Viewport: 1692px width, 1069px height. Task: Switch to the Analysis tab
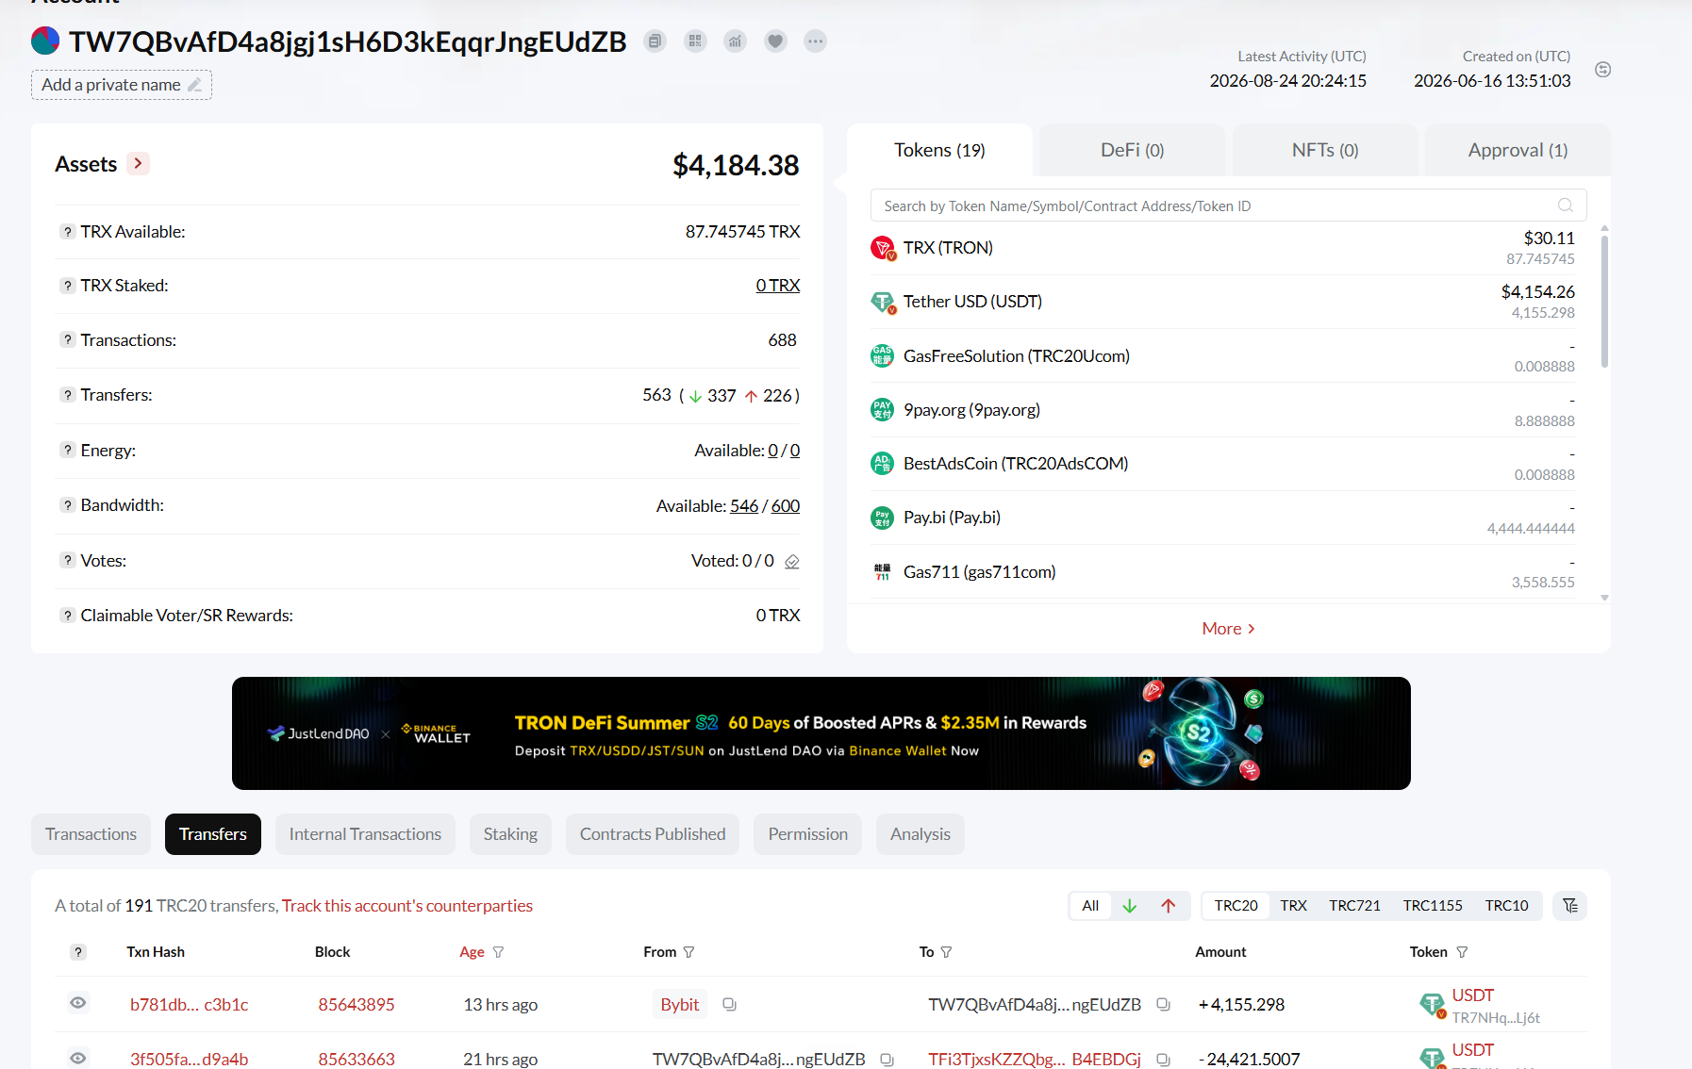click(x=921, y=834)
